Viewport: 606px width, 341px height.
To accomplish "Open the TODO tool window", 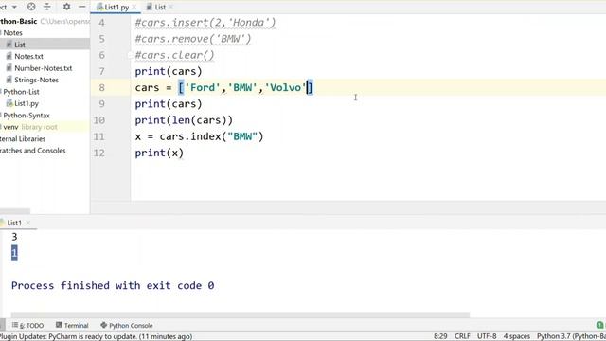I will [x=27, y=326].
